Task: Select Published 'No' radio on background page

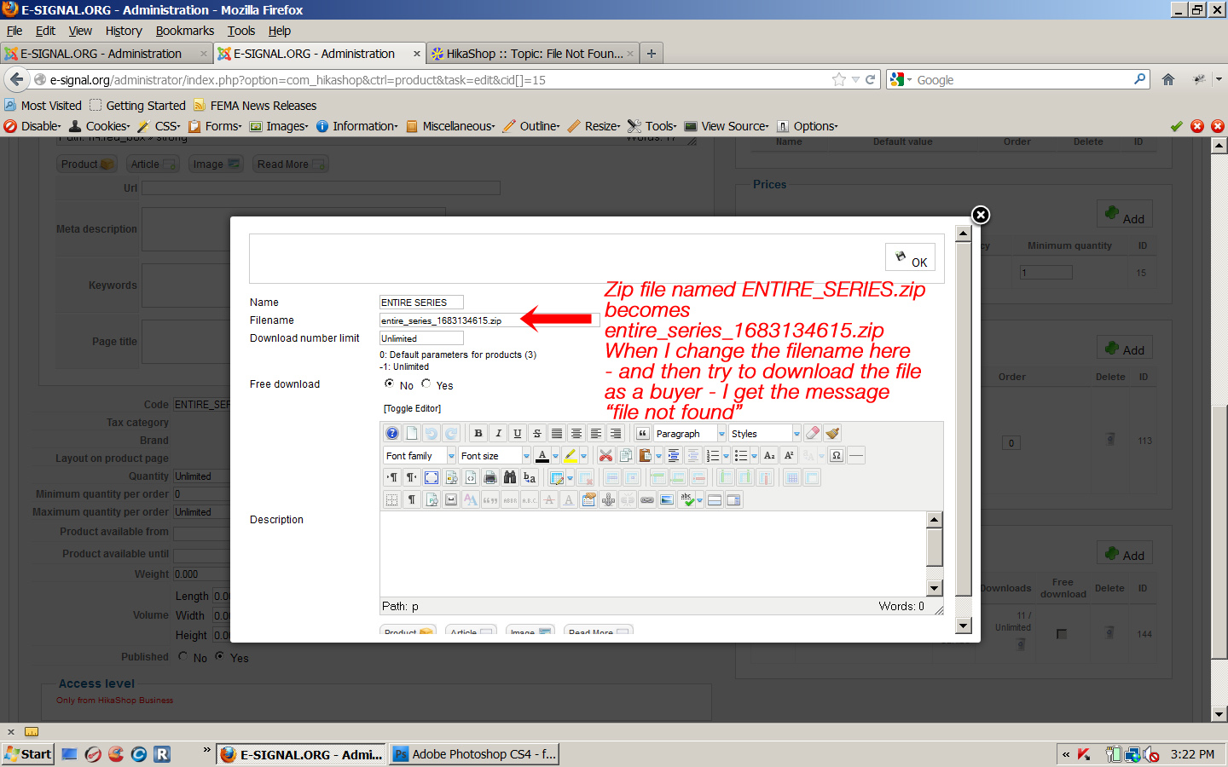Action: (x=183, y=656)
